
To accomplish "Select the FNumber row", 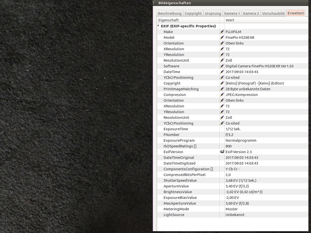I will pyautogui.click(x=232, y=135).
